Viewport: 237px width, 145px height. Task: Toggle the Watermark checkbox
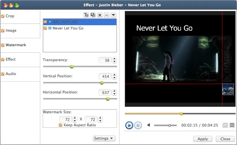tap(3, 45)
